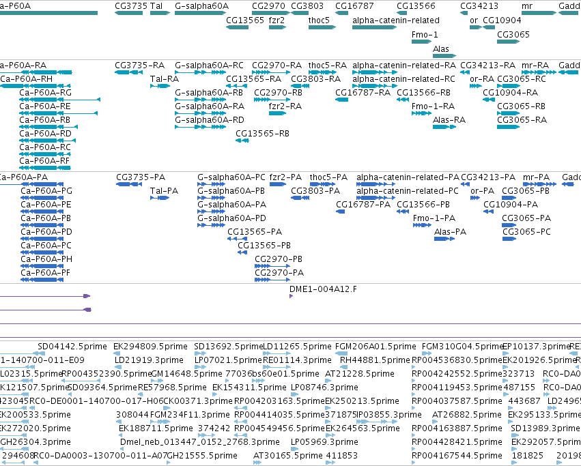The width and height of the screenshot is (581, 466).
Task: Click the CG13566-RB transcript
Action: pos(403,100)
